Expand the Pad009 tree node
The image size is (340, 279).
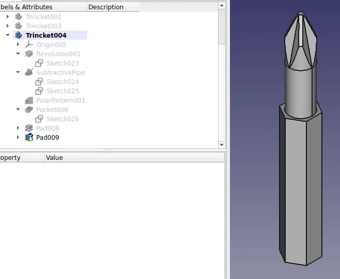[18, 138]
